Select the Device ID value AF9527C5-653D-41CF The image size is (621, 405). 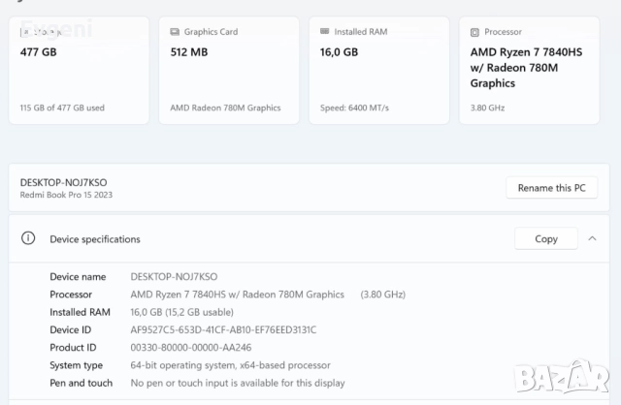coord(223,329)
